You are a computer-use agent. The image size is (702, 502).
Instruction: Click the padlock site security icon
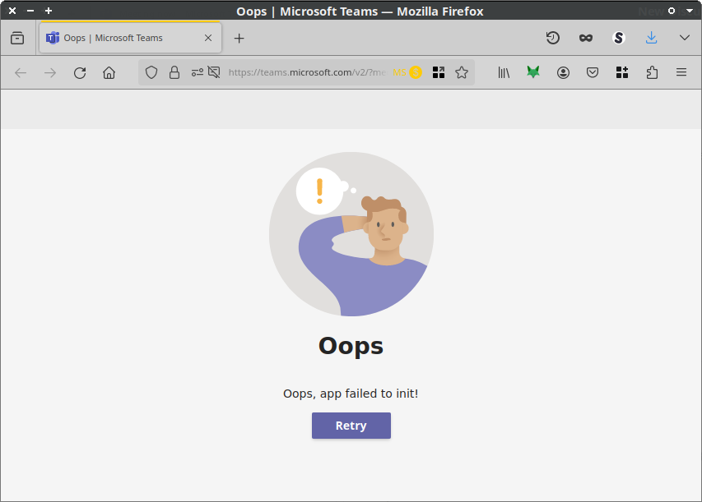pyautogui.click(x=174, y=72)
